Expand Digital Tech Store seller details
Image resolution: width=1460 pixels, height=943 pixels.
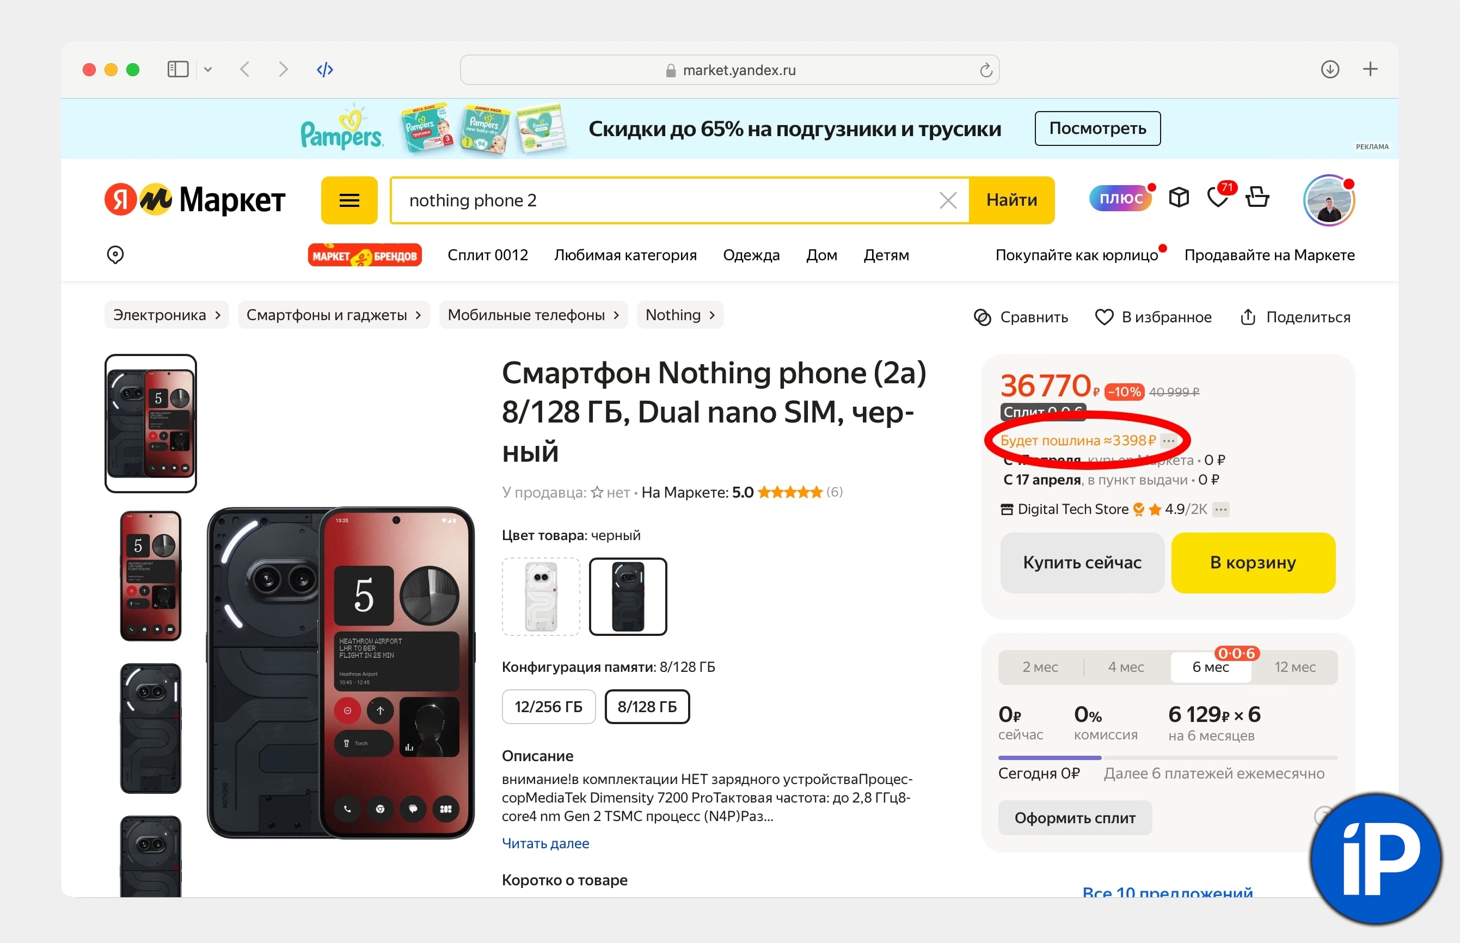1220,510
